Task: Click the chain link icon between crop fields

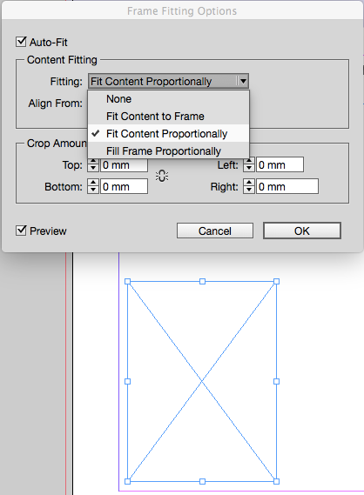Action: (x=162, y=176)
